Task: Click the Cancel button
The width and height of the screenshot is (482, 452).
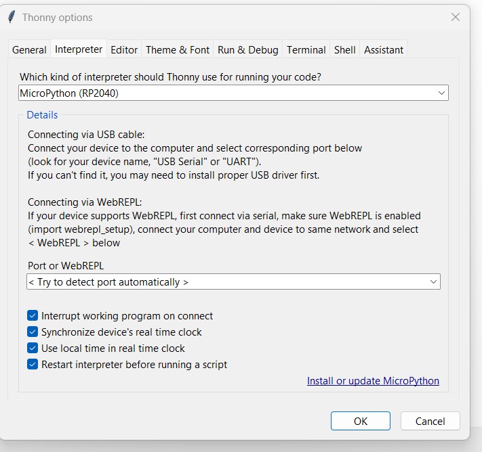Action: pyautogui.click(x=430, y=421)
